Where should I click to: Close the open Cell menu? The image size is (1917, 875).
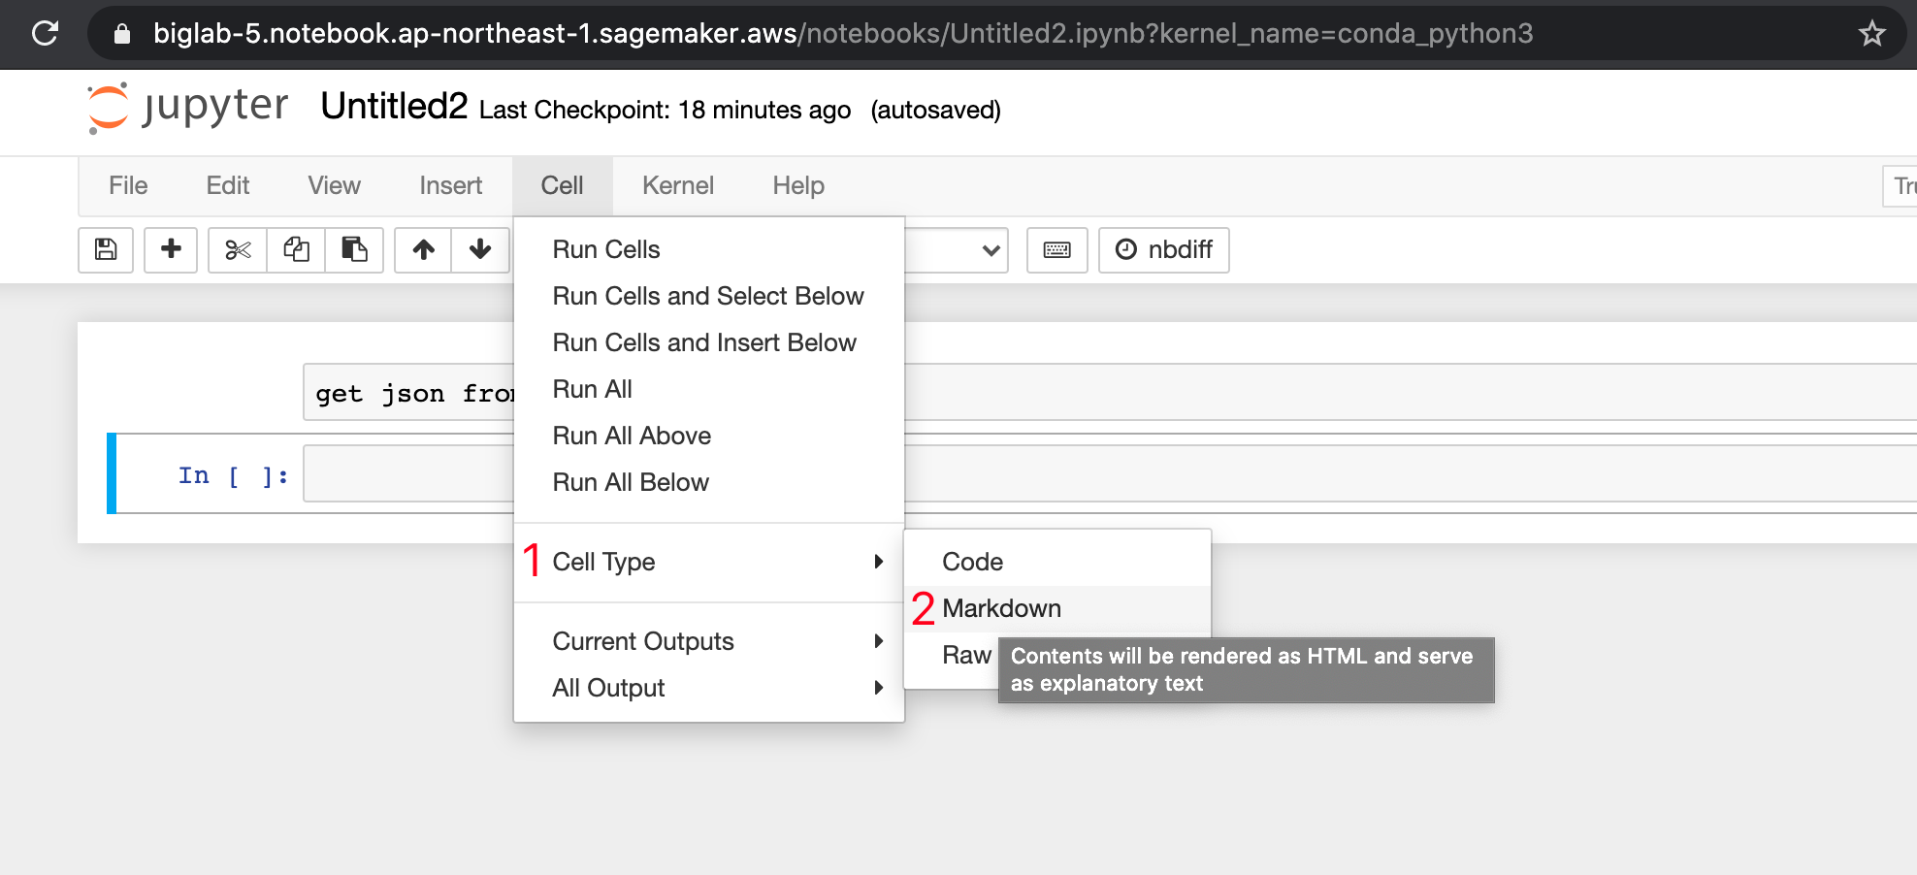pyautogui.click(x=563, y=185)
